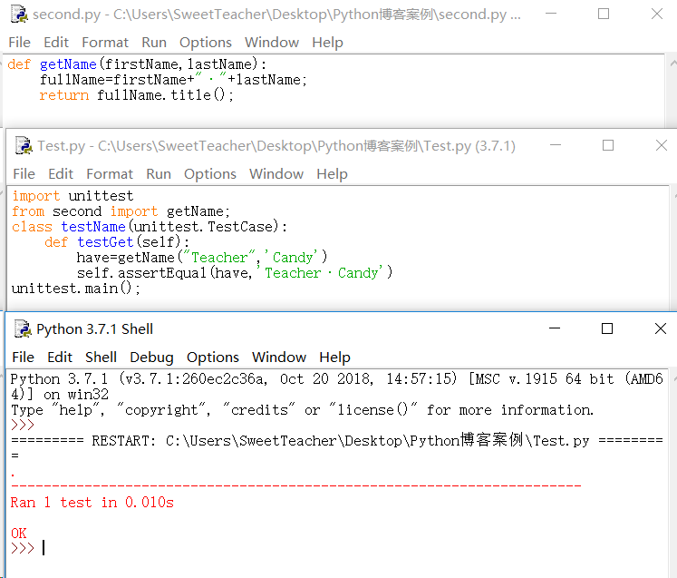Click the Test.py window title text
Screen dimensions: 677x578
[x=276, y=146]
